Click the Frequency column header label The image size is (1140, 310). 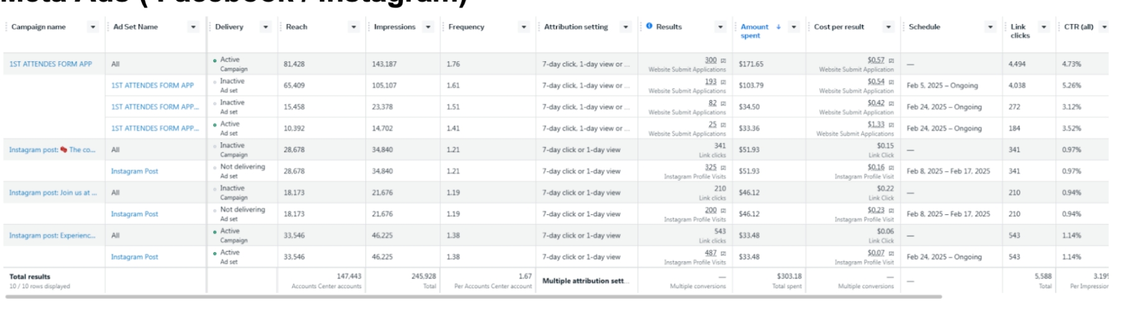tap(466, 27)
